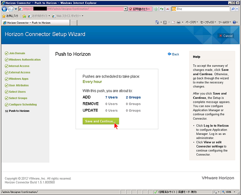Click the read mail toolbar icon
241x195 pixels.
[x=173, y=22]
